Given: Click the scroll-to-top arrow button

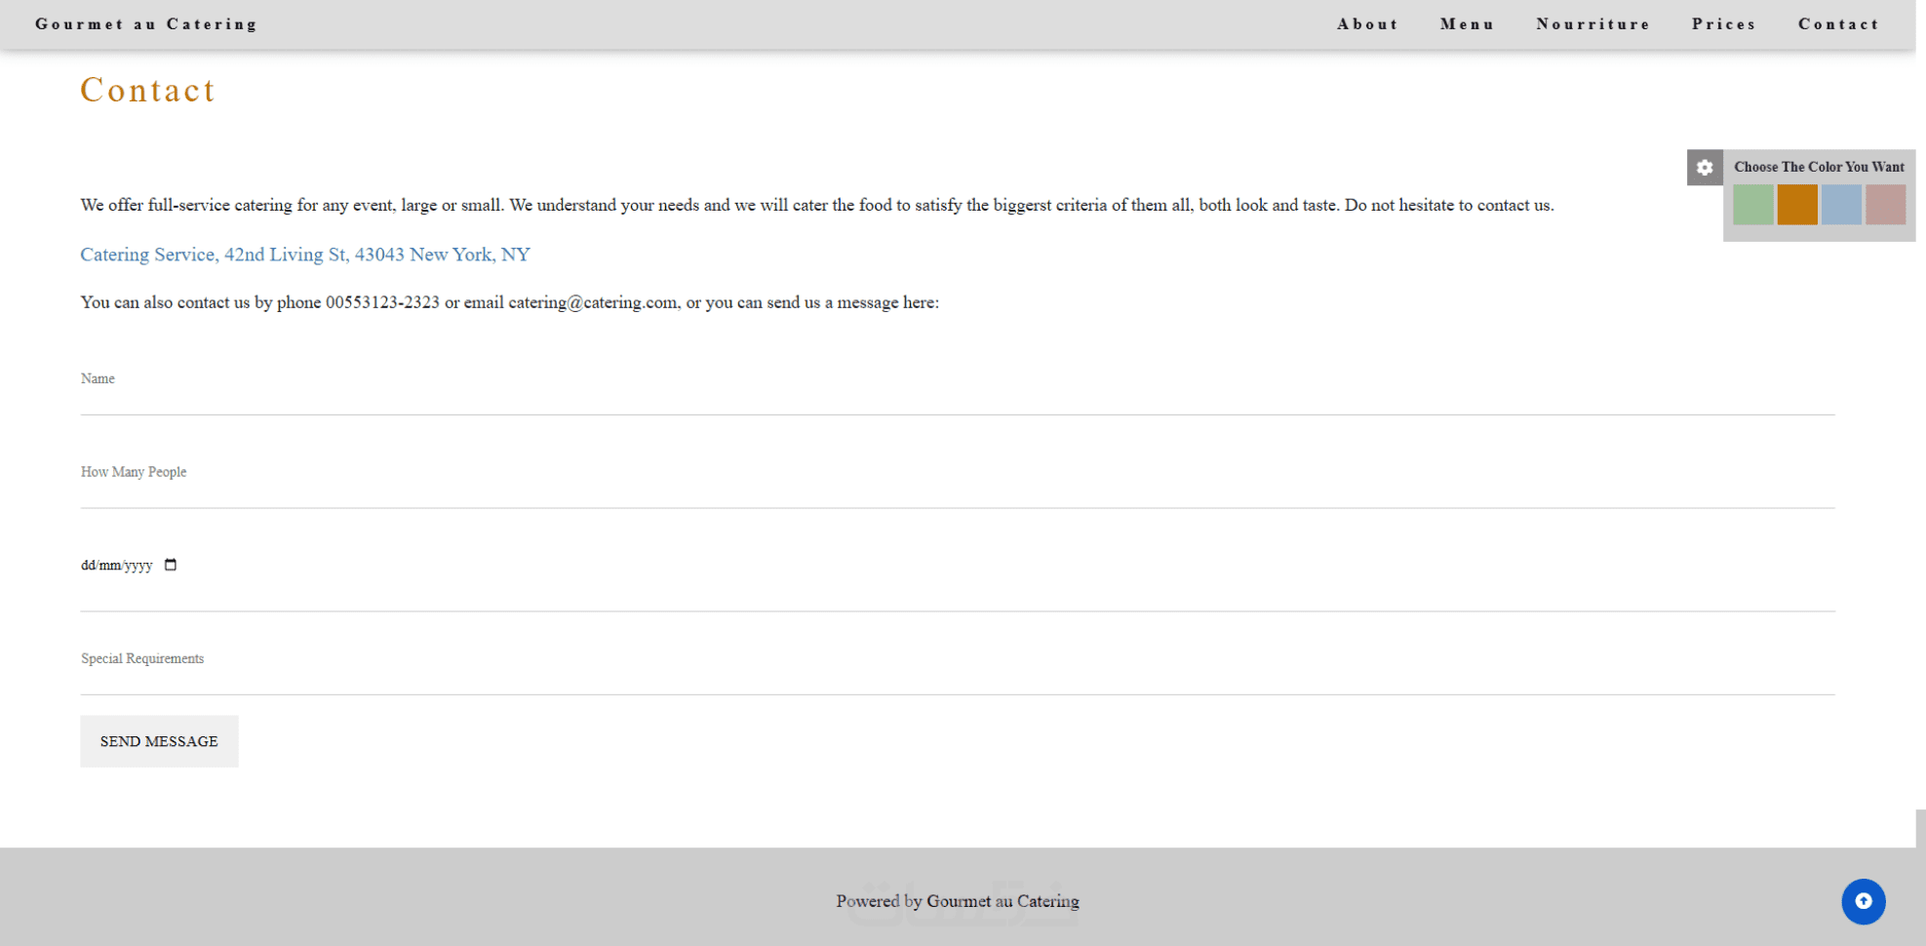Looking at the screenshot, I should pyautogui.click(x=1863, y=901).
